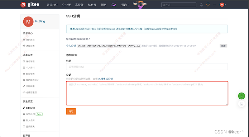Open 邮箱管理 in the sidebar
The image size is (249, 137).
[x=29, y=74]
